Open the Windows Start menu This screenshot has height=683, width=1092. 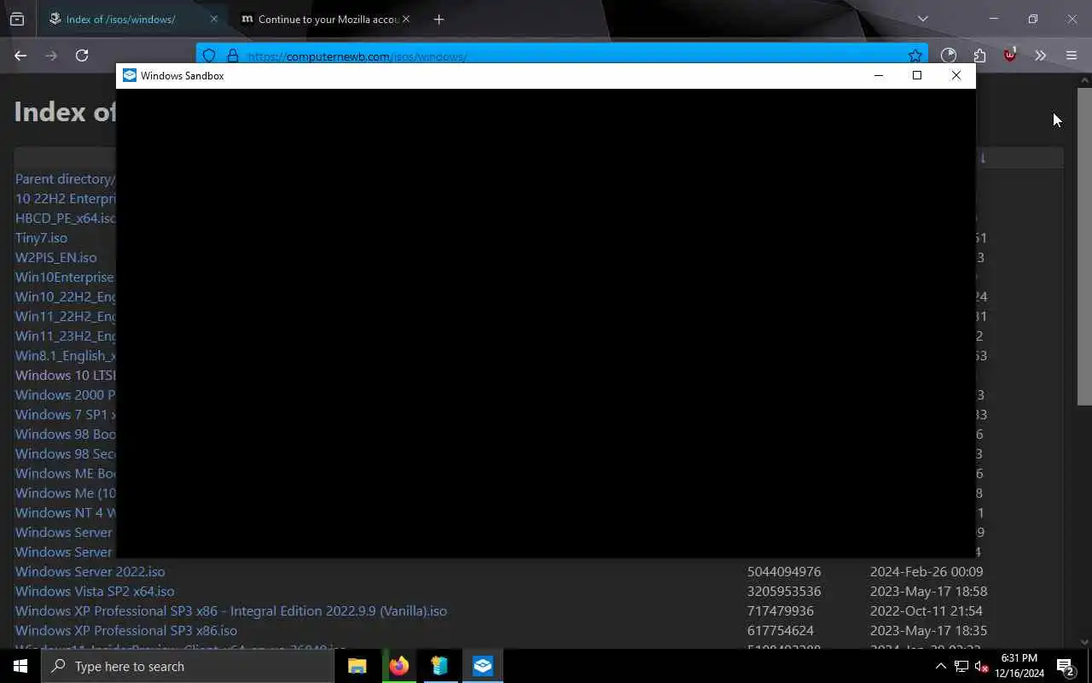coord(20,666)
